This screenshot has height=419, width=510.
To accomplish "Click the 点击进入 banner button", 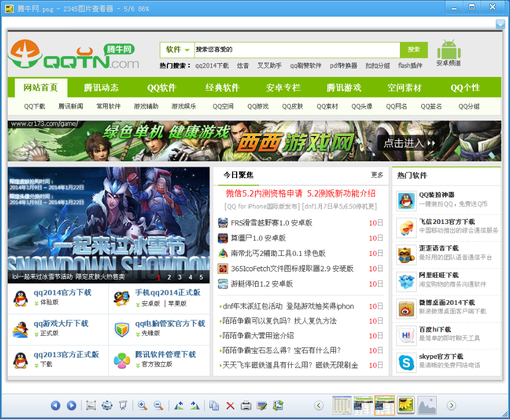I will [x=409, y=143].
